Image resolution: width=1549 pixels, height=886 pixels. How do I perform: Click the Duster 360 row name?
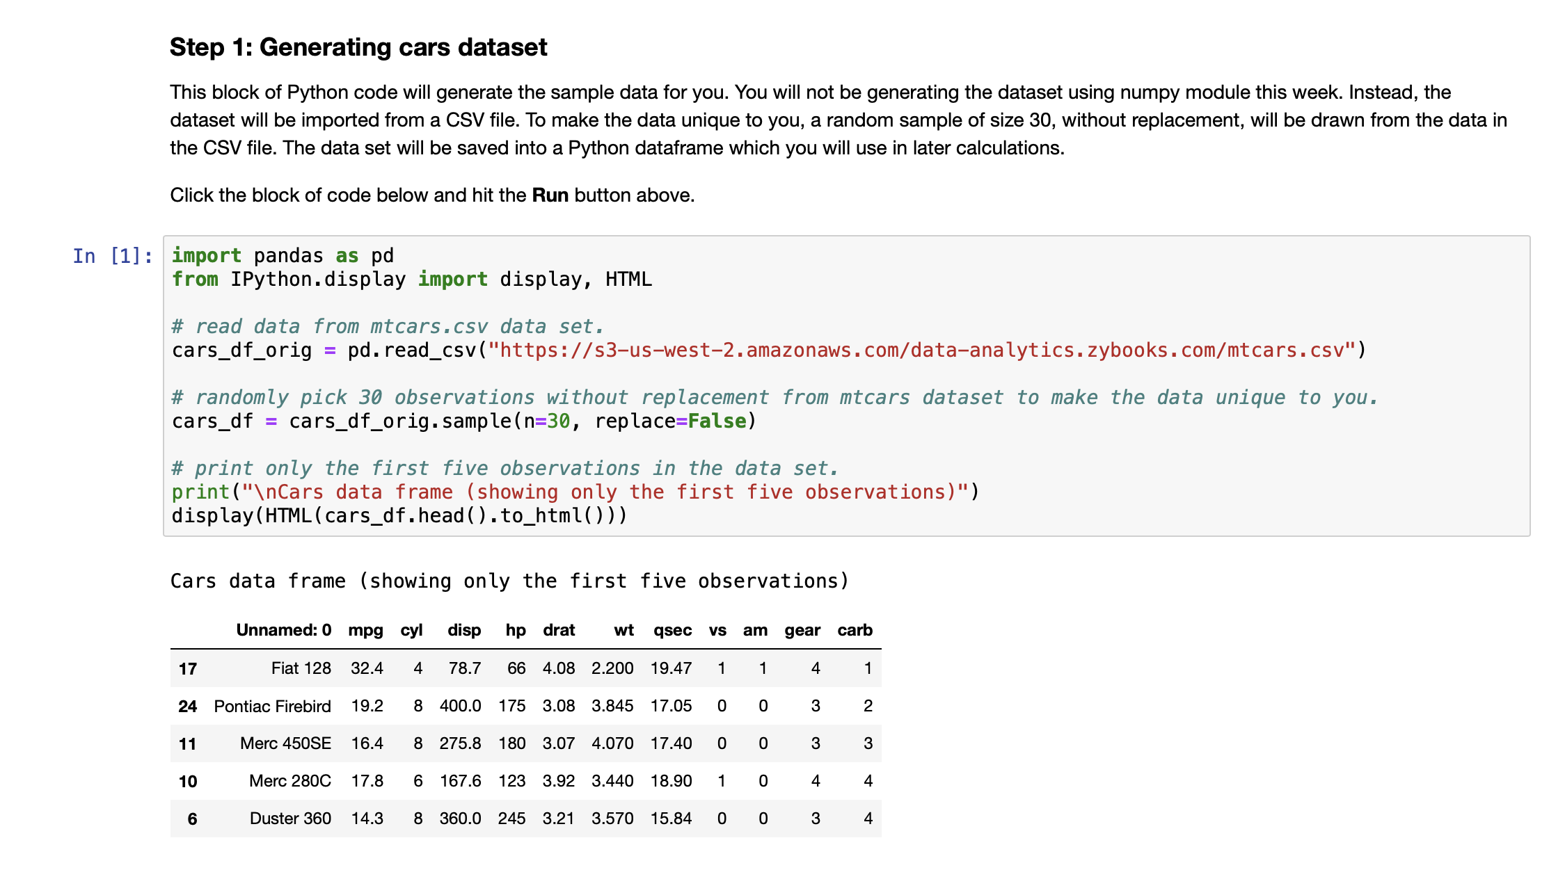tap(290, 819)
